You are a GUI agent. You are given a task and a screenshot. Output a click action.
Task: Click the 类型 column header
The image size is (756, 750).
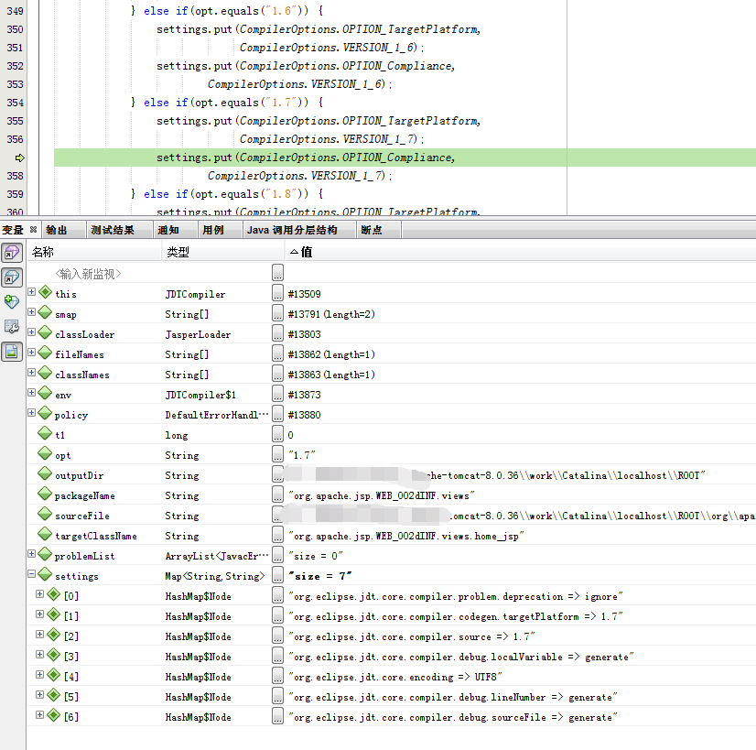coord(223,252)
